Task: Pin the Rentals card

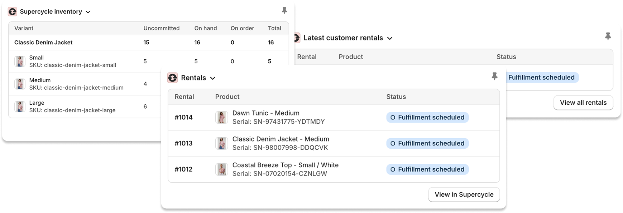Action: coord(494,76)
